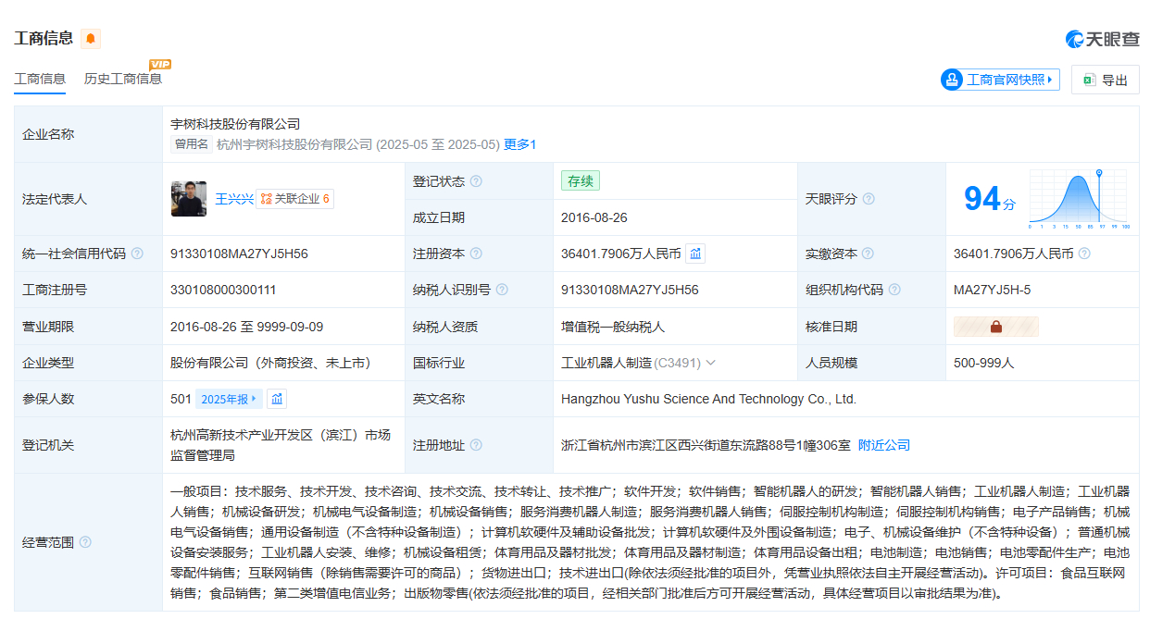Open the 2025年报 annual report dropdown
The image size is (1150, 619).
point(229,399)
